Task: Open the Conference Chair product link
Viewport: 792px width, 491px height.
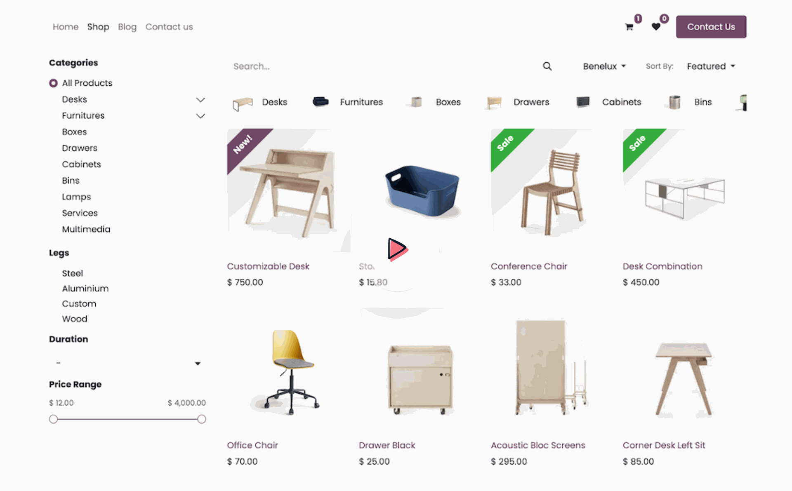Action: [529, 266]
